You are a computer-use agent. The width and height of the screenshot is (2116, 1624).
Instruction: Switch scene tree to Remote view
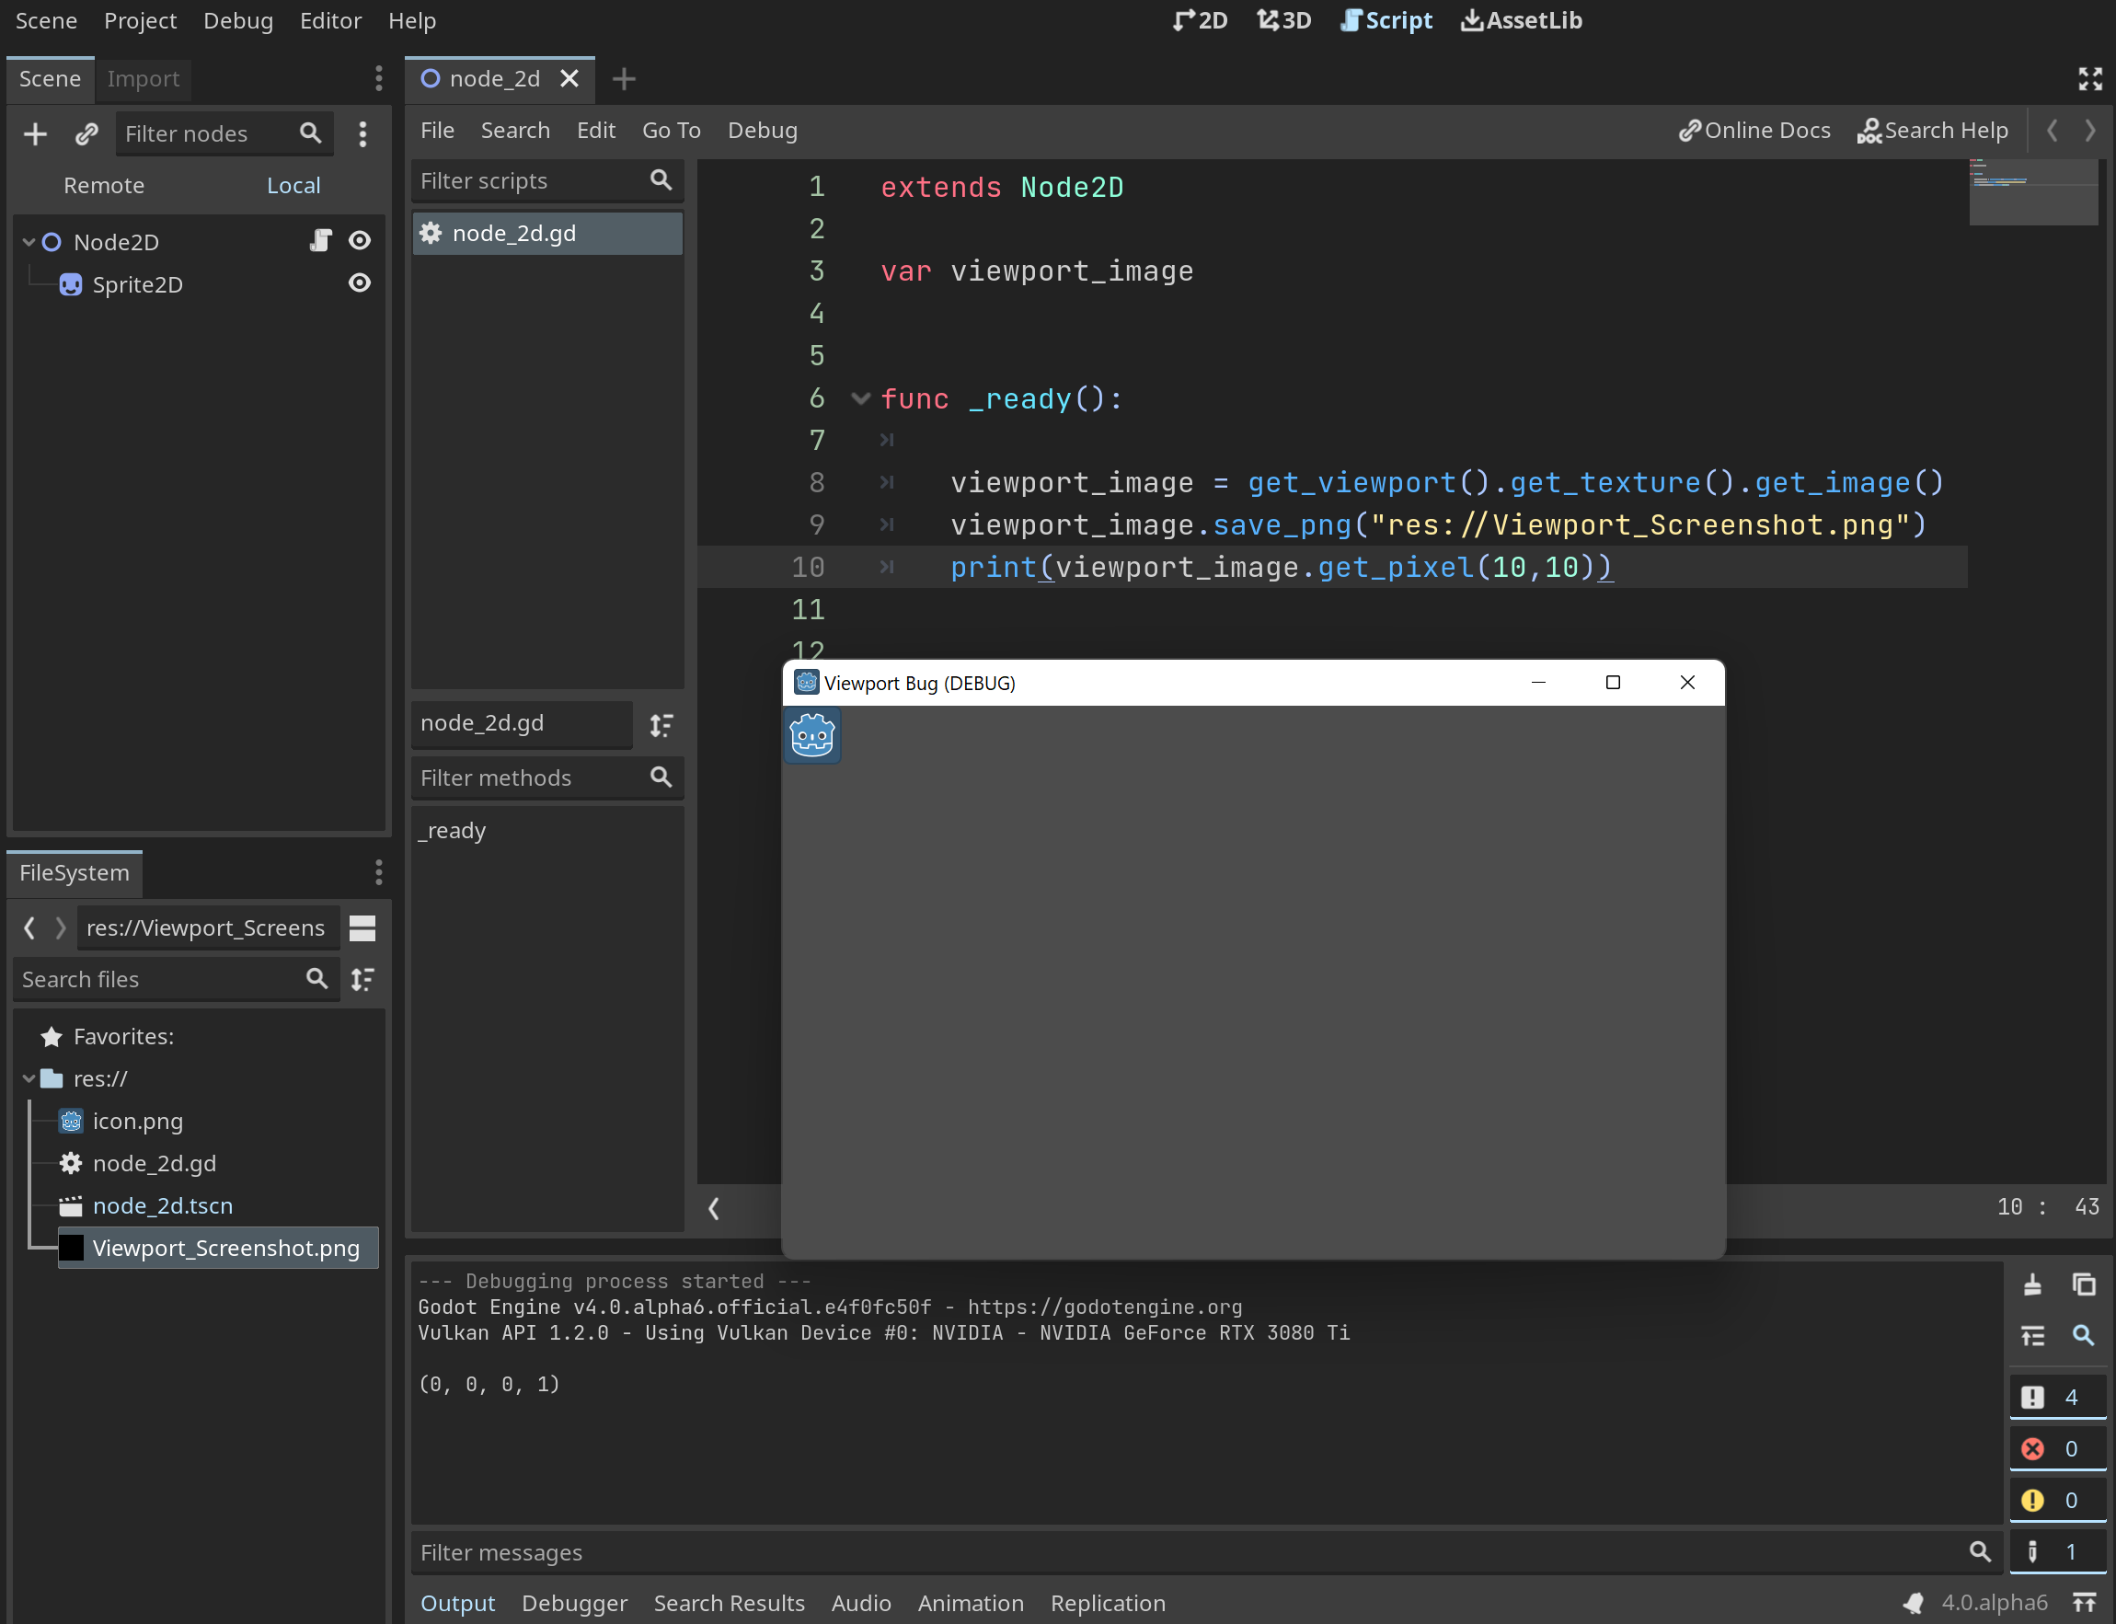tap(103, 185)
